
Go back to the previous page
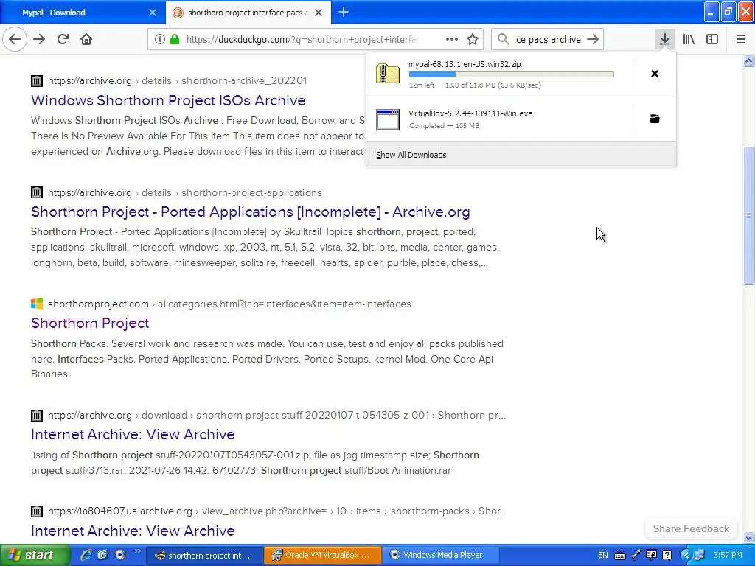pos(15,39)
